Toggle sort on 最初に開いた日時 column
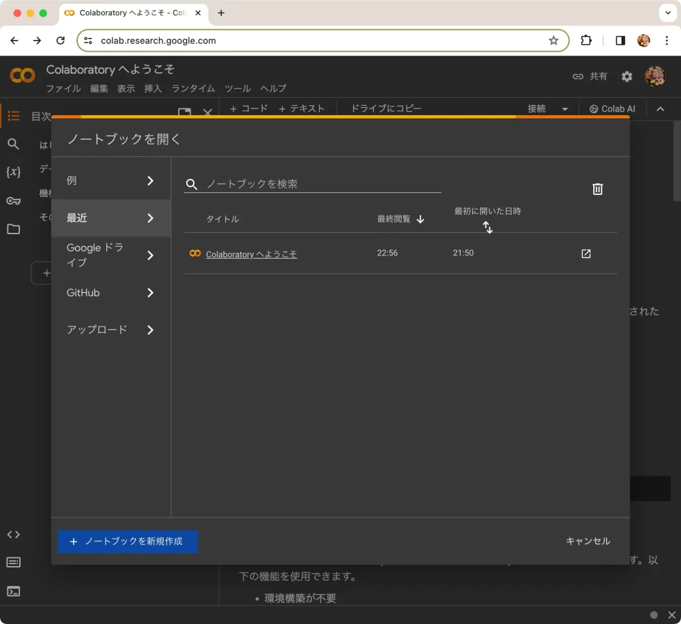This screenshot has width=681, height=624. point(487,227)
